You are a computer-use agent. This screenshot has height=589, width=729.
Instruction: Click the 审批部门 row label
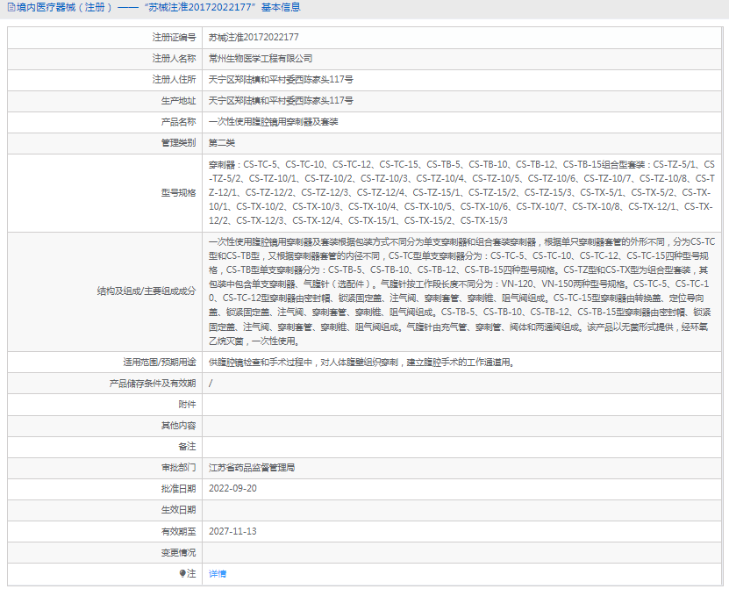tap(179, 468)
